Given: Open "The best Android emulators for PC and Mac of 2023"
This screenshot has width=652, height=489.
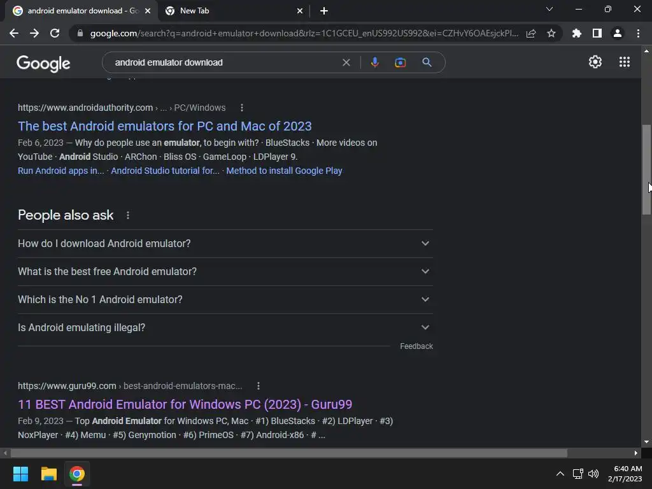Looking at the screenshot, I should click(x=165, y=126).
